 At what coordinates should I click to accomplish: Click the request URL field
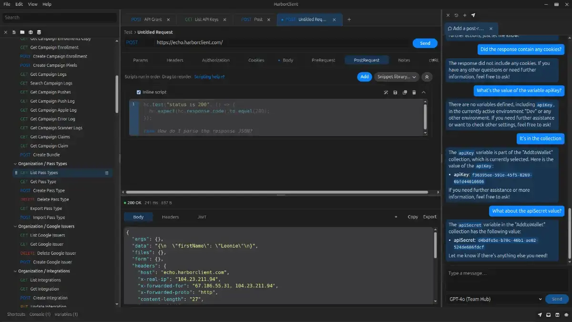[x=282, y=43]
